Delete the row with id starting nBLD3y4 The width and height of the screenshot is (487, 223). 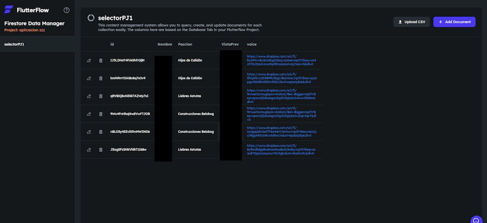101,132
